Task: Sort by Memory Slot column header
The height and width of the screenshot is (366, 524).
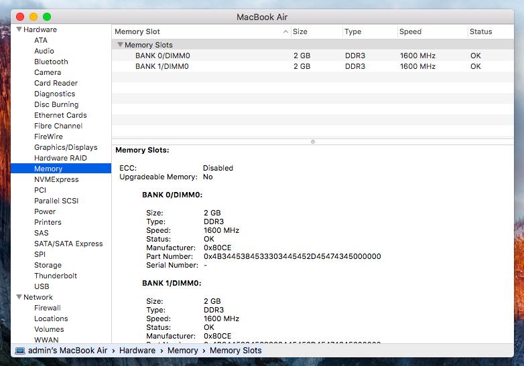Action: tap(137, 31)
